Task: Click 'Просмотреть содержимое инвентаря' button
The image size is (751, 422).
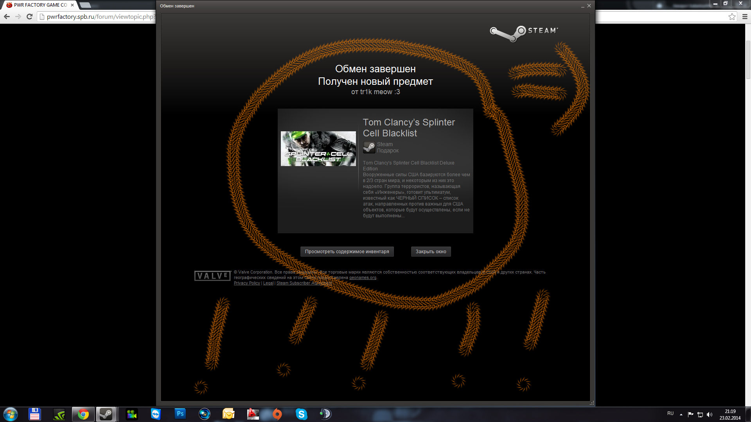Action: (x=347, y=252)
